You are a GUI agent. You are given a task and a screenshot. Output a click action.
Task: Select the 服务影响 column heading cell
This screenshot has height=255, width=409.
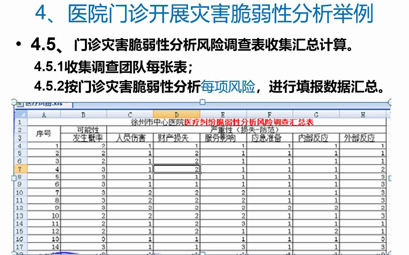223,138
